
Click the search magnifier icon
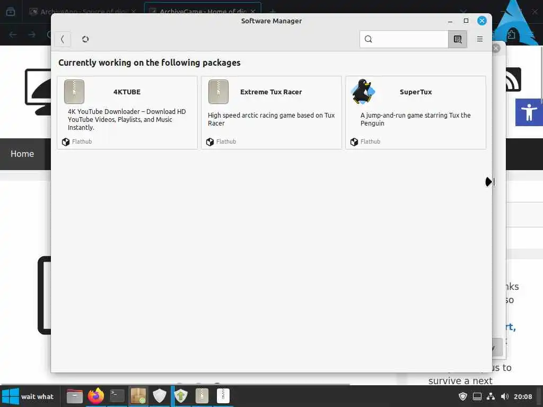[x=369, y=39]
